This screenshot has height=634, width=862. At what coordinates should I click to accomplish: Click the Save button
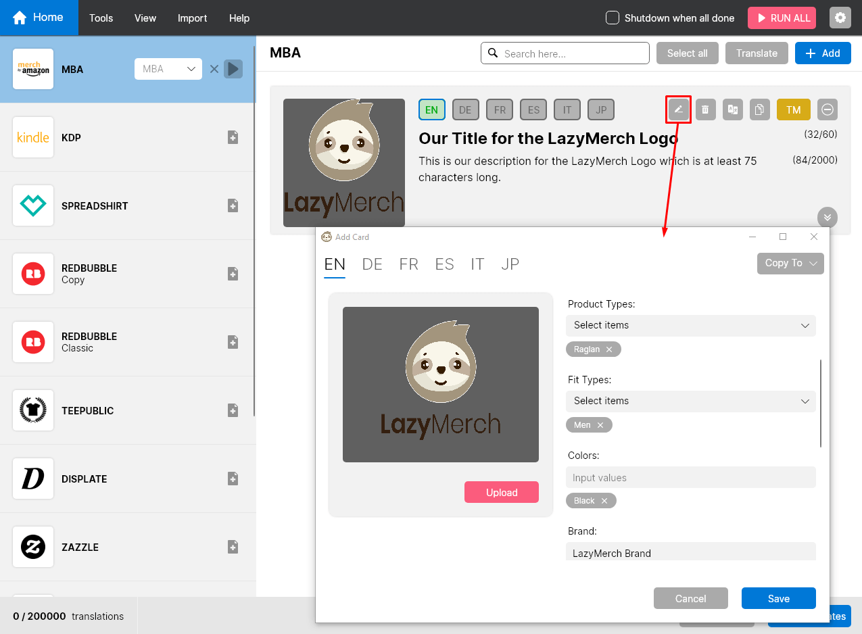pyautogui.click(x=778, y=598)
